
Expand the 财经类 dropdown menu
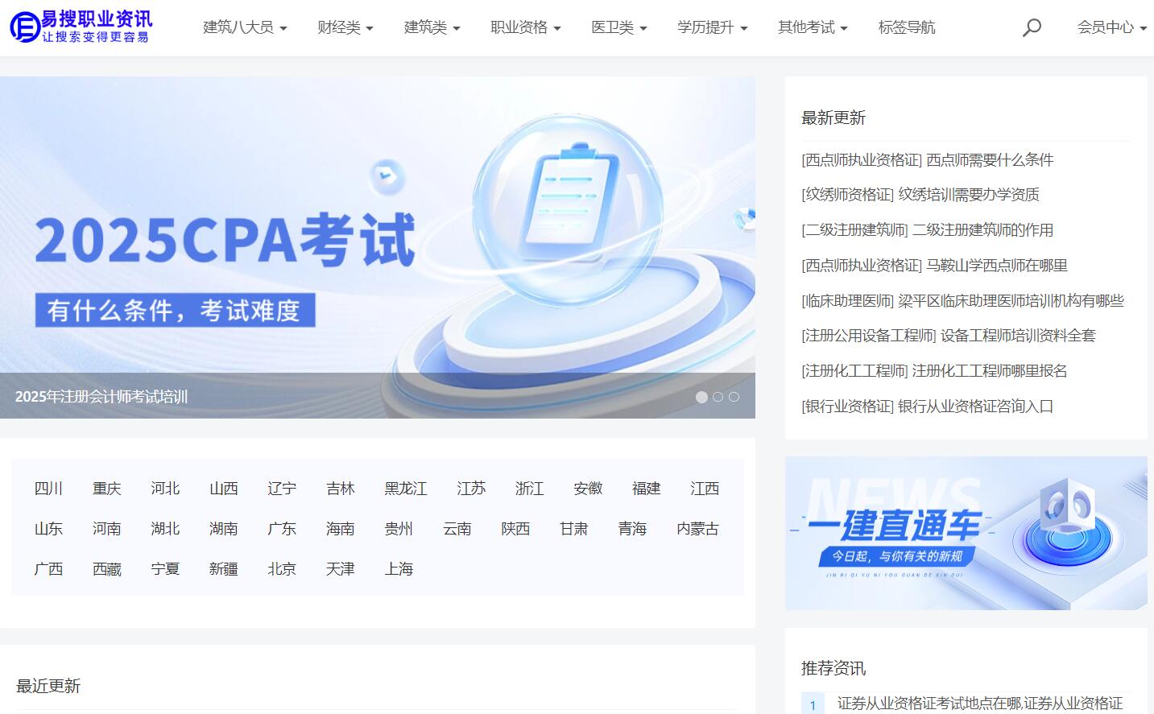(x=345, y=27)
